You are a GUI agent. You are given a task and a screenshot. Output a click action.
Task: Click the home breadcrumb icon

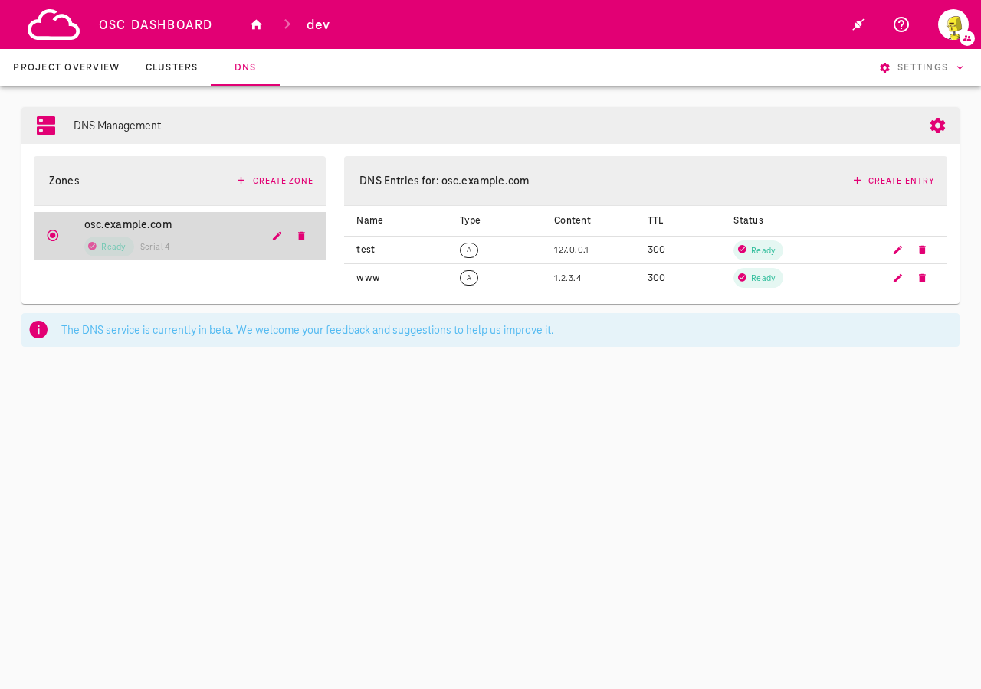tap(255, 24)
